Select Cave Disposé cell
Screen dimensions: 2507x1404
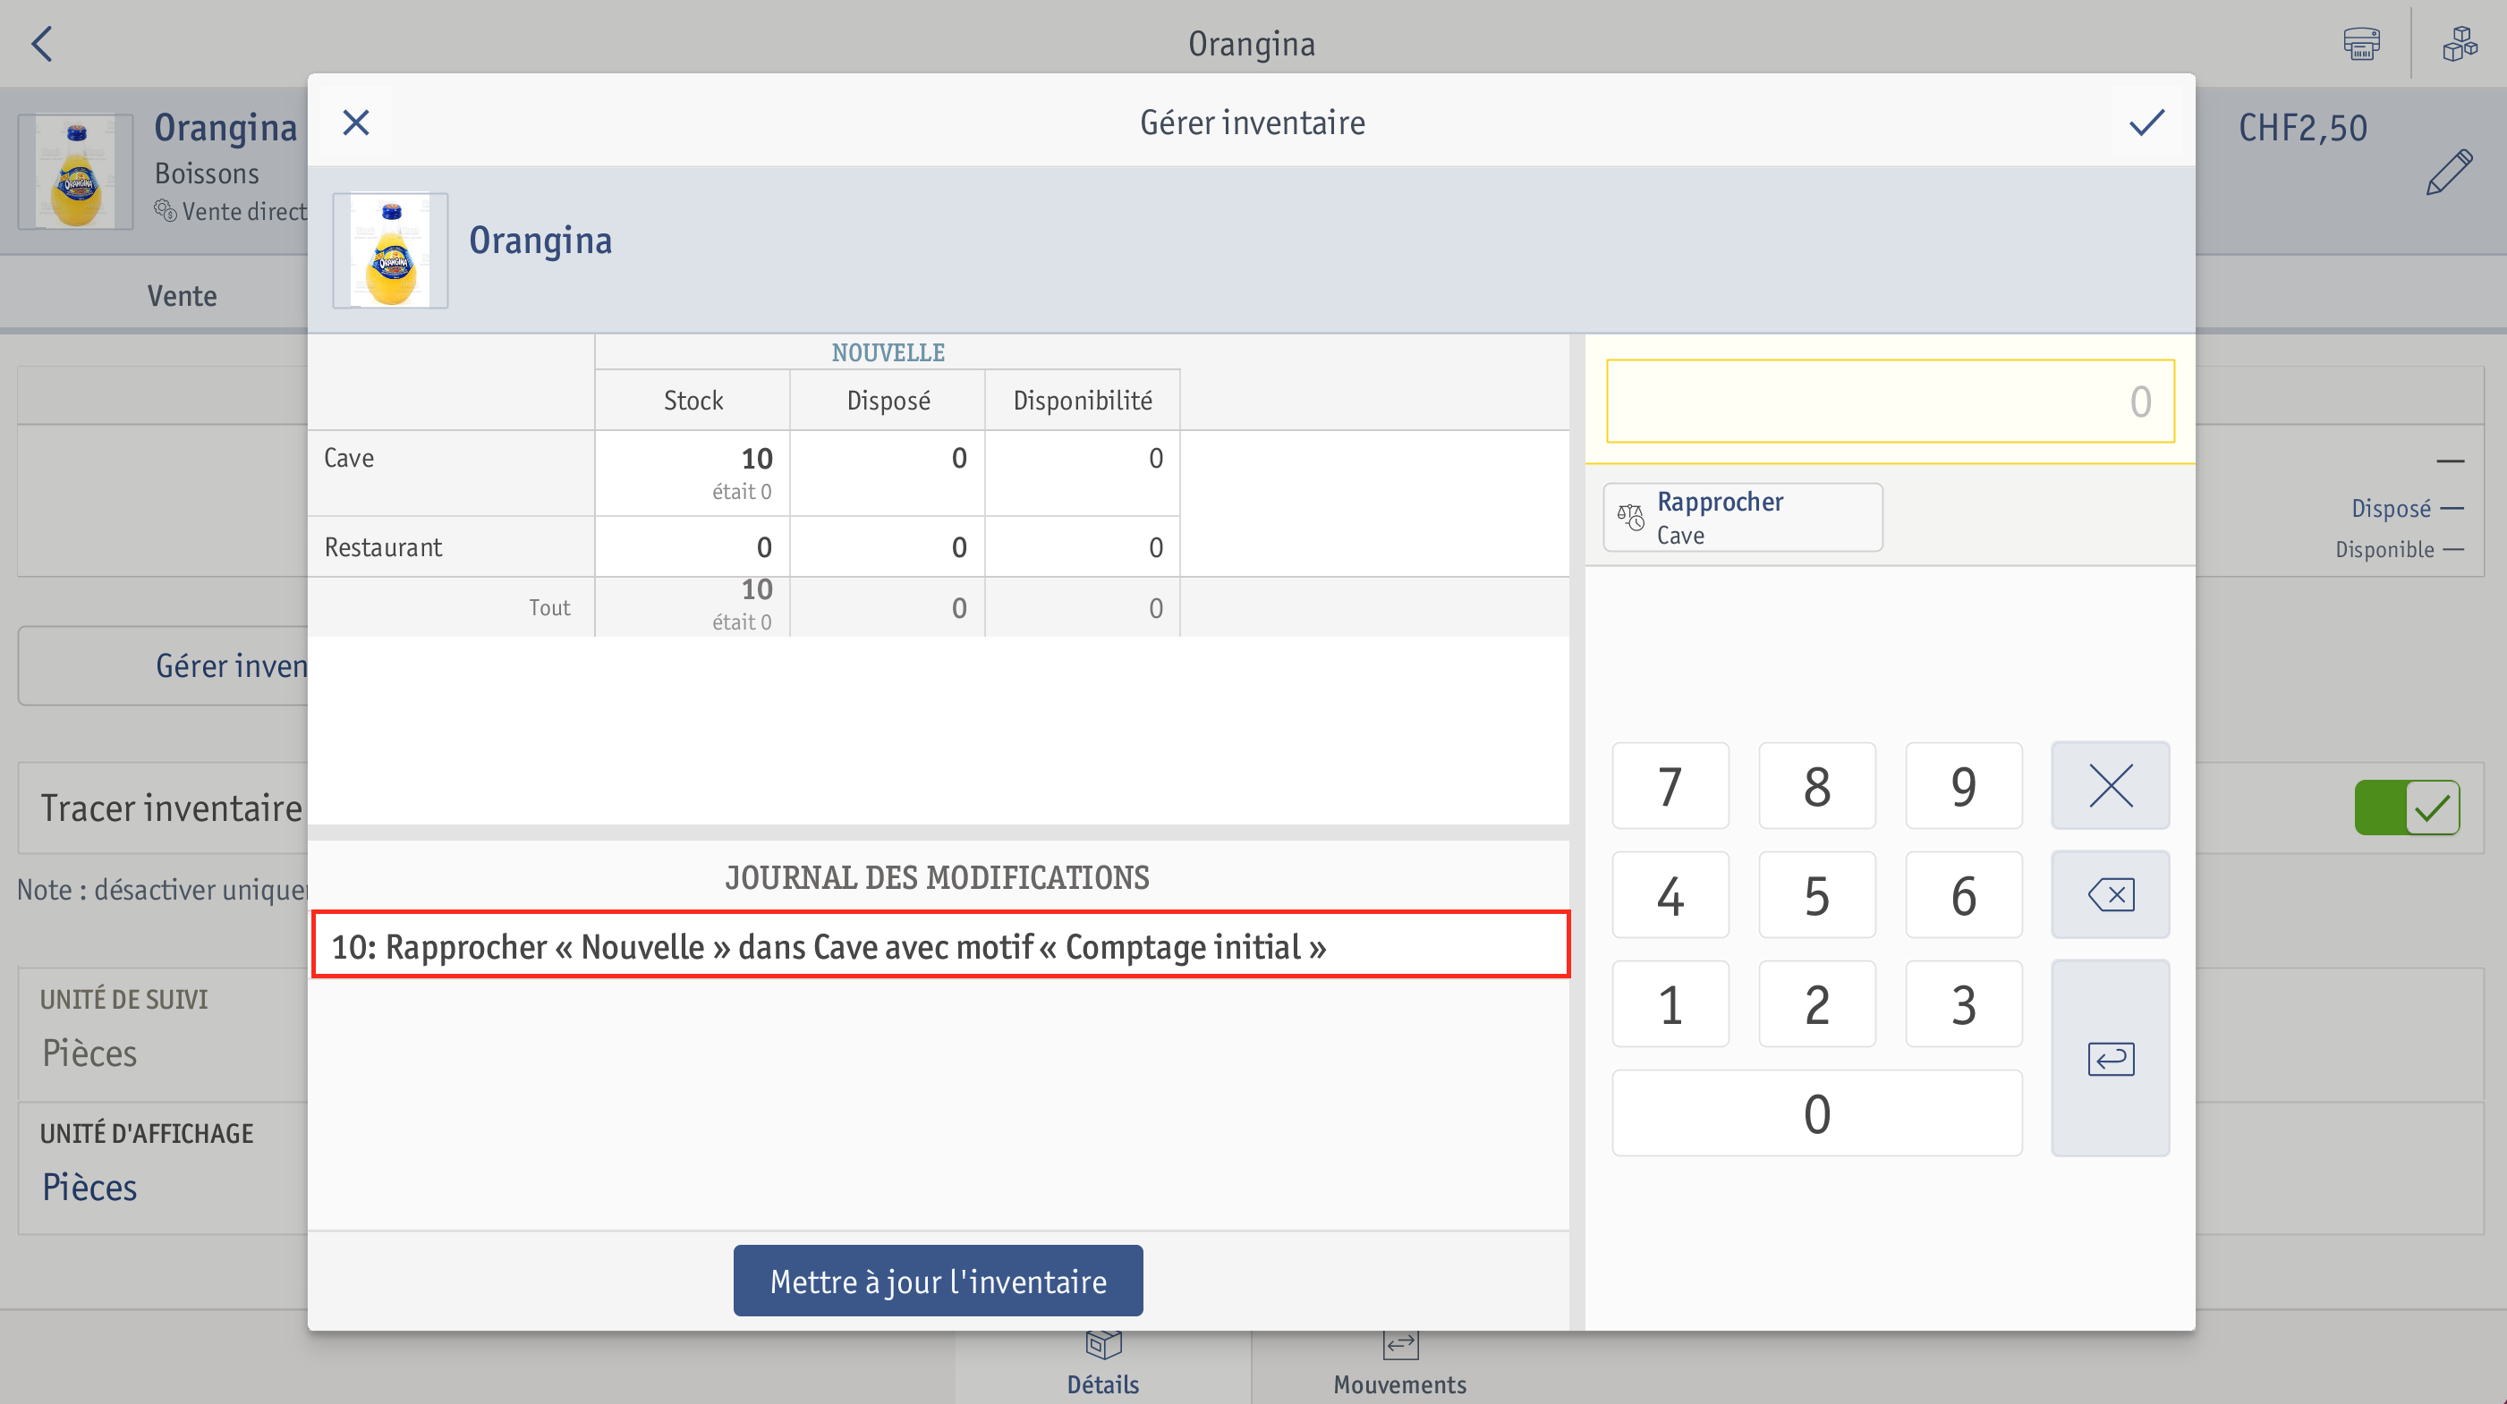tap(888, 473)
